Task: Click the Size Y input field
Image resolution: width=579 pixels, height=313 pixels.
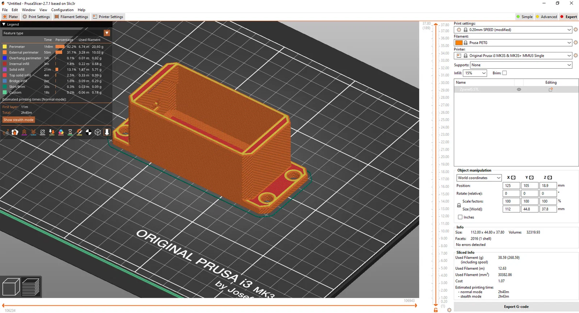Action: (x=529, y=209)
